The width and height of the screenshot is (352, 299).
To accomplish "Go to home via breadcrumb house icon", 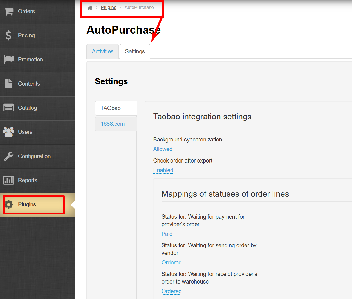I will (90, 8).
